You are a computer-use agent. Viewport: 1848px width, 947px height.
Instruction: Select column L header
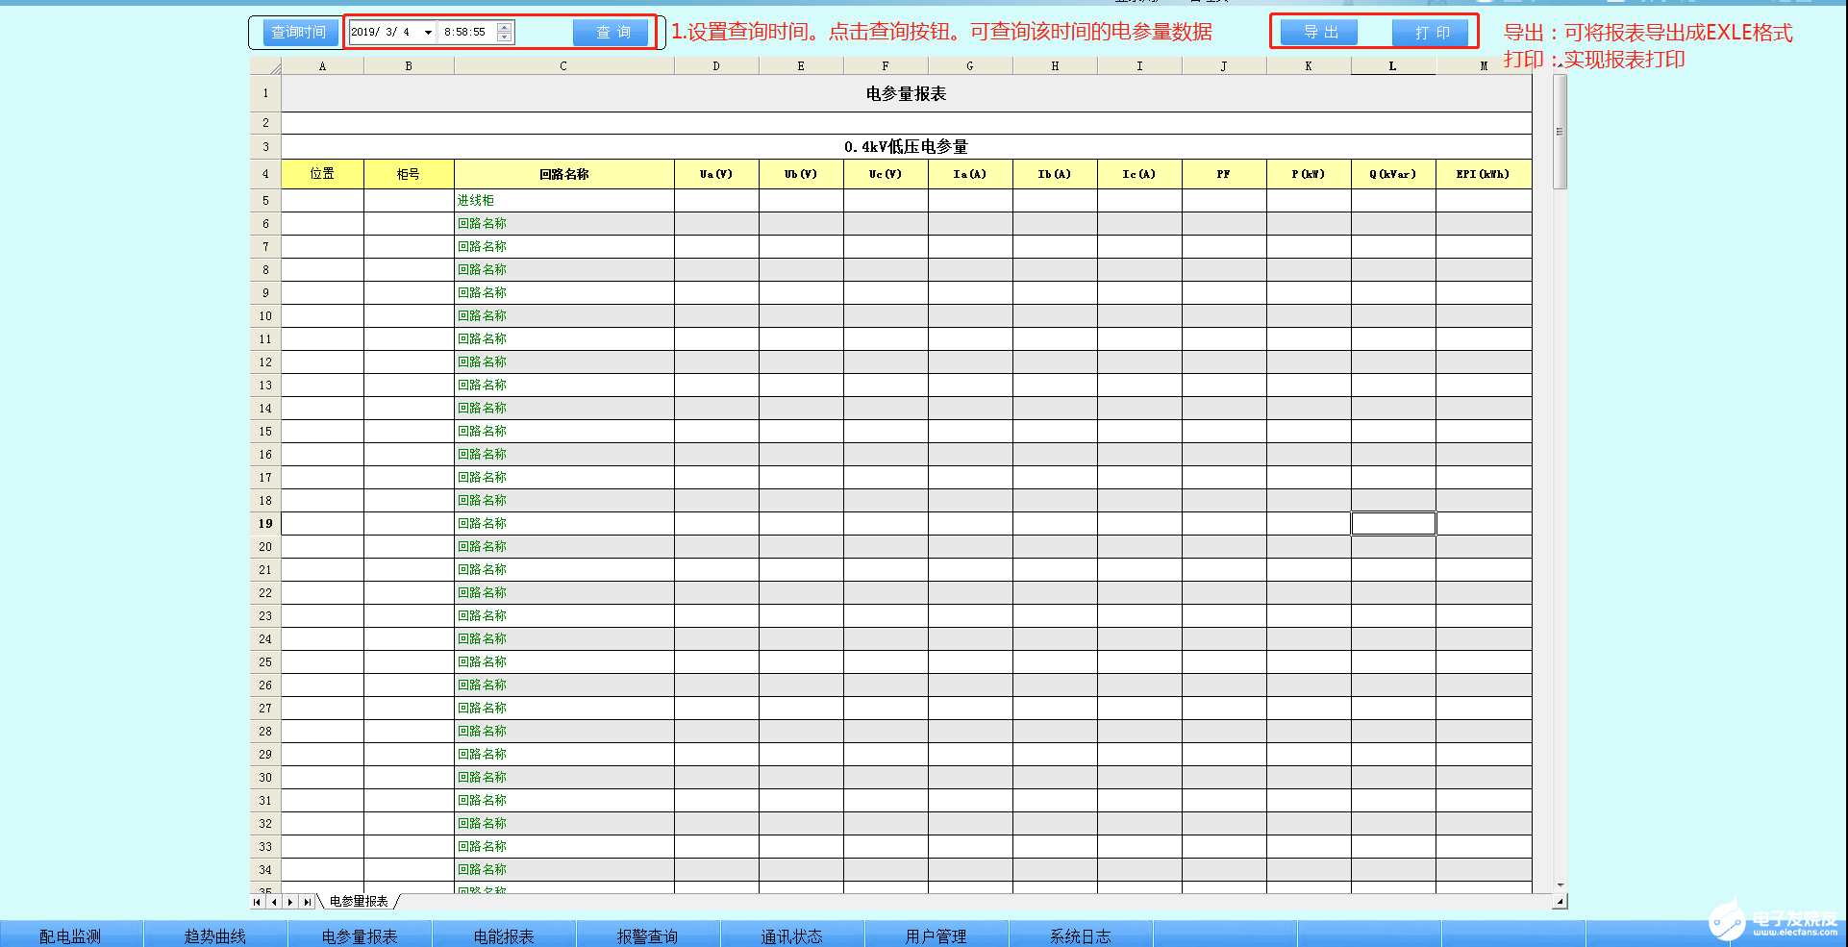[x=1393, y=66]
